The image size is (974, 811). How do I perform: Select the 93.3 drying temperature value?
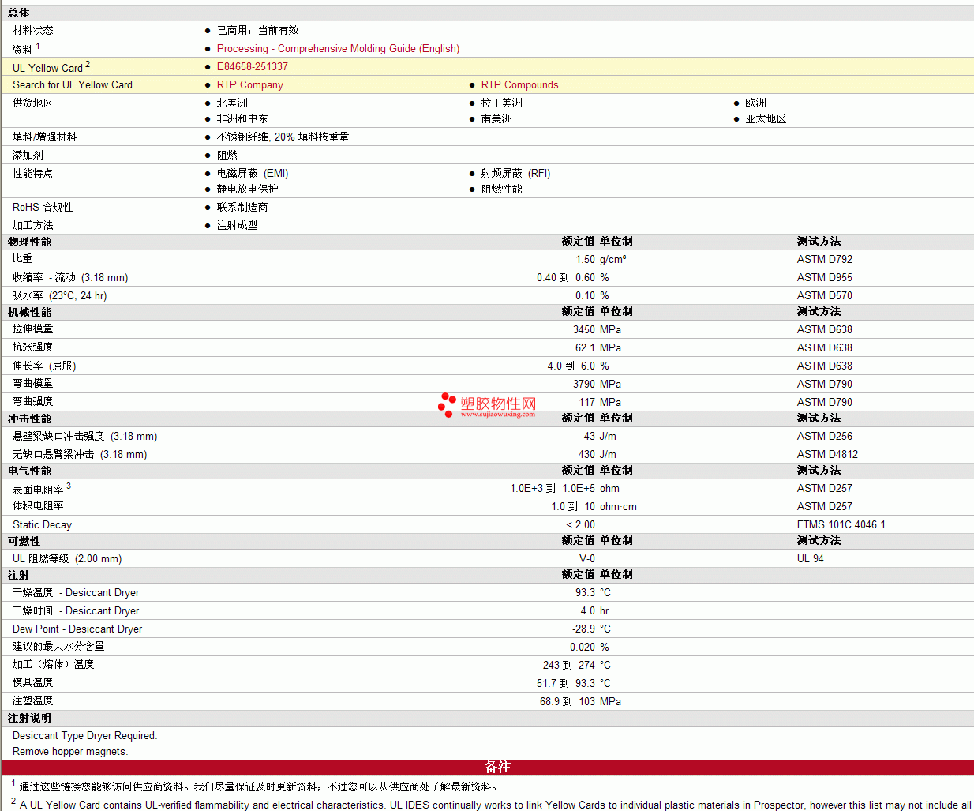coord(586,592)
